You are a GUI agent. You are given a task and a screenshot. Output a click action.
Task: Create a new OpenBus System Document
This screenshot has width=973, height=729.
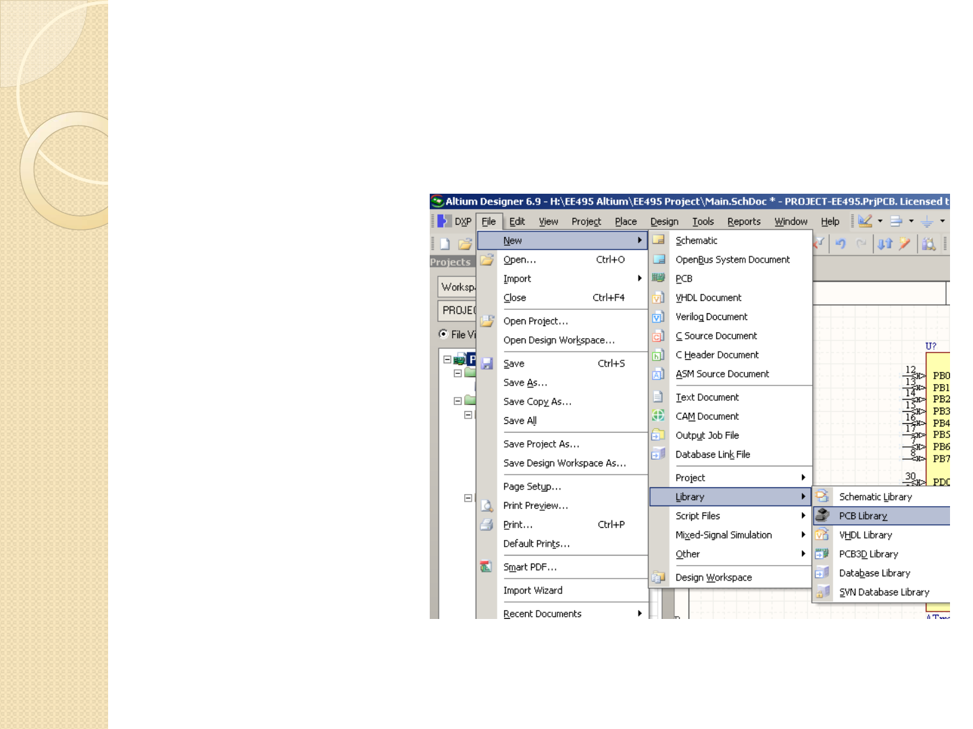pyautogui.click(x=730, y=260)
